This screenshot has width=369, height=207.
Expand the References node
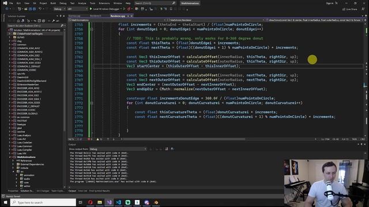click(13, 161)
